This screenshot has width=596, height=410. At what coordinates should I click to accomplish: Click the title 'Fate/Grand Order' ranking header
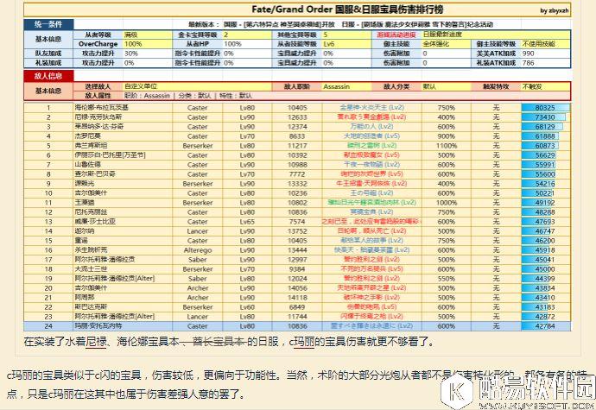point(347,9)
